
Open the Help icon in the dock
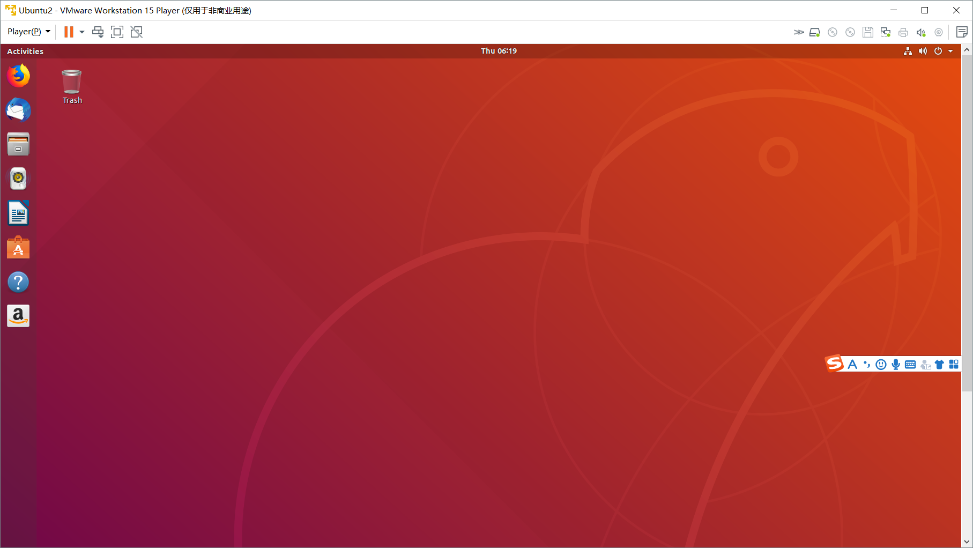pos(18,282)
